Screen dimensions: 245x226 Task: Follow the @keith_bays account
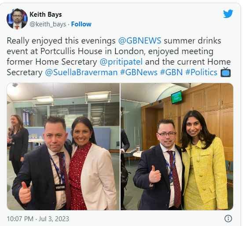click(x=81, y=24)
